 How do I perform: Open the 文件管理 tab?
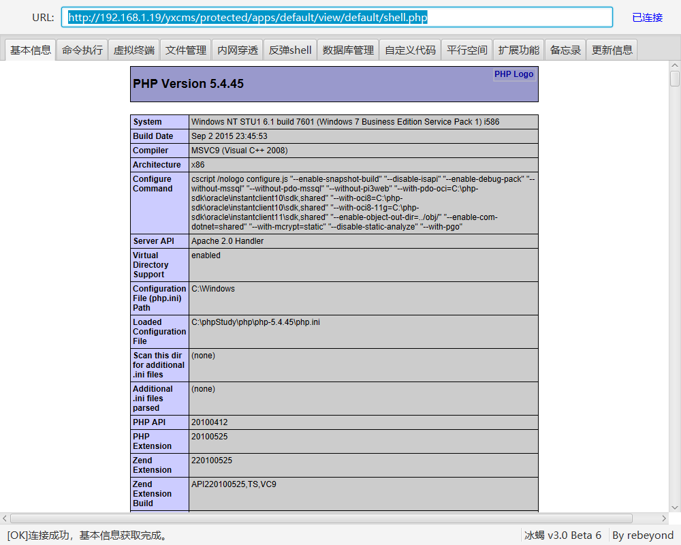pyautogui.click(x=186, y=50)
